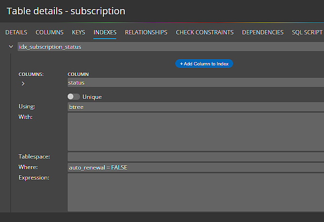The height and width of the screenshot is (222, 324).
Task: Click Add Column to Index button
Action: (x=204, y=63)
